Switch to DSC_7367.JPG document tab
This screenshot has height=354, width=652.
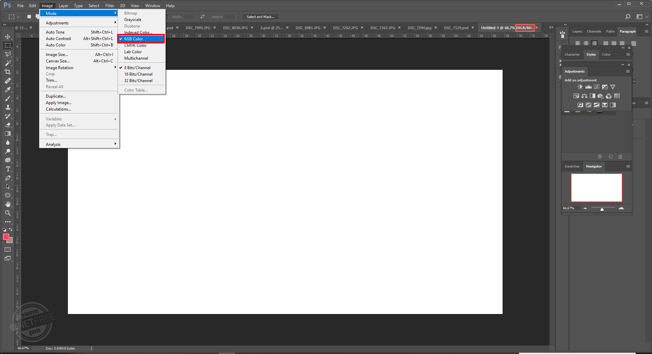pyautogui.click(x=383, y=28)
